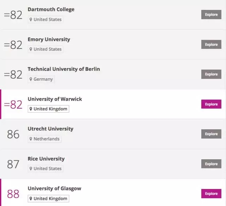Click Explore button for Dartmouth College
Viewport: 226px width, 206px height.
click(211, 15)
